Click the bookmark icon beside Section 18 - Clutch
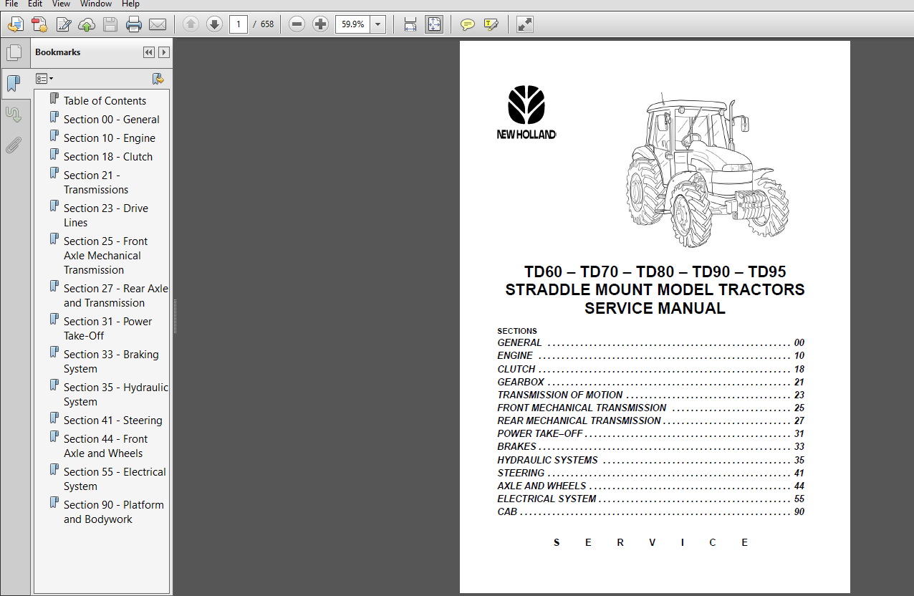Viewport: 914px width, 596px height. click(x=54, y=155)
